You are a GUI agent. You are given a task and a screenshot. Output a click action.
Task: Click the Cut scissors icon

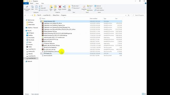[40, 6]
